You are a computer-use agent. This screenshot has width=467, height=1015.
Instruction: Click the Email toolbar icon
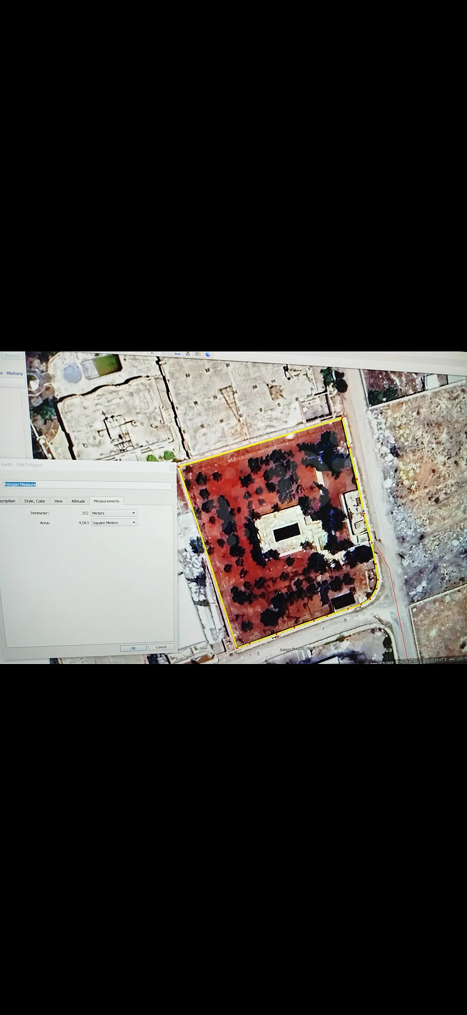pyautogui.click(x=167, y=353)
